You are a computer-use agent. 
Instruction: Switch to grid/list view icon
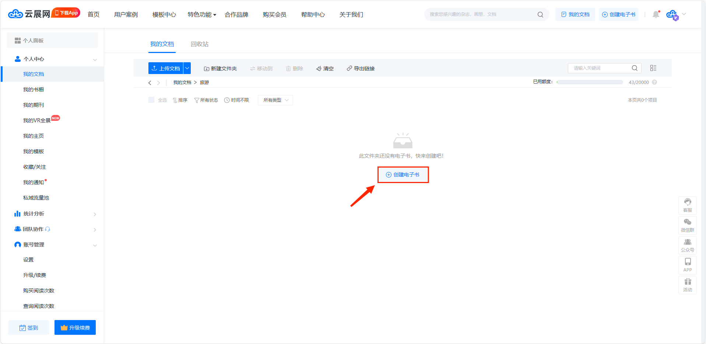tap(653, 68)
